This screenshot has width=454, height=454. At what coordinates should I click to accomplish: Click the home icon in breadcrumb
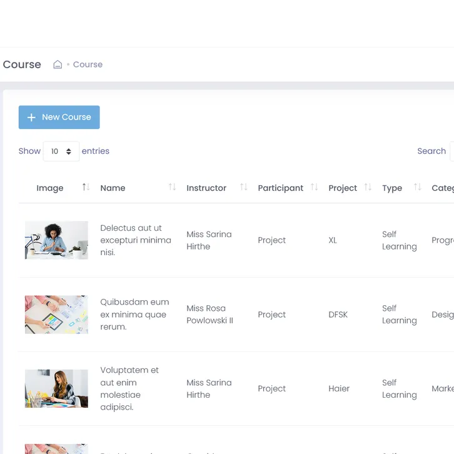[x=58, y=64]
